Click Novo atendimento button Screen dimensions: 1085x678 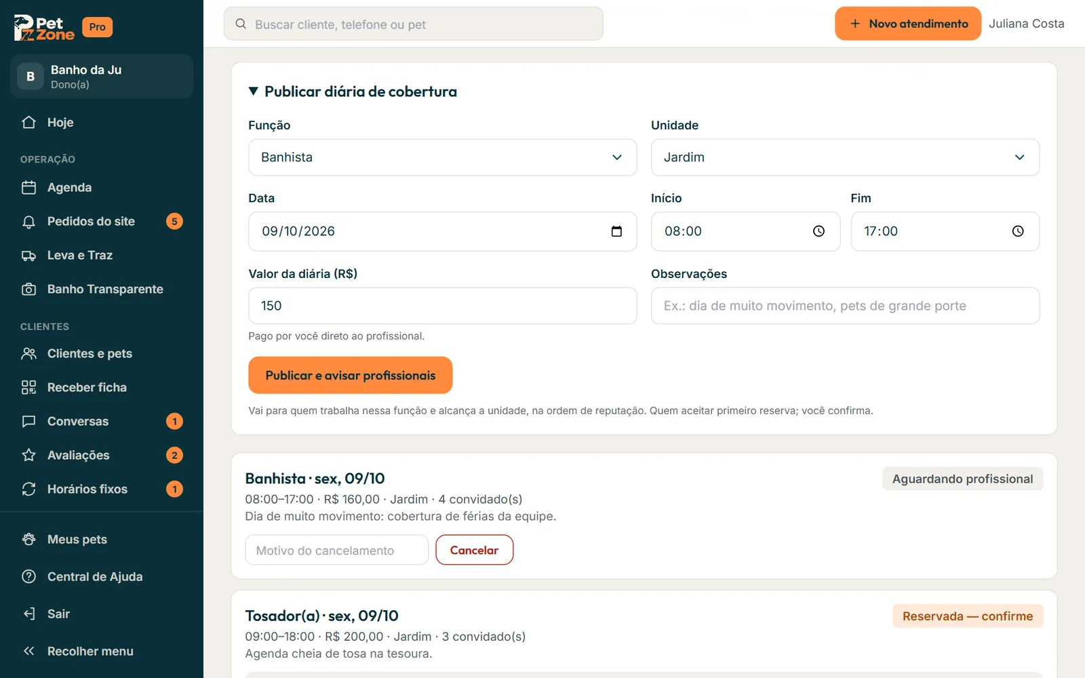click(x=908, y=24)
